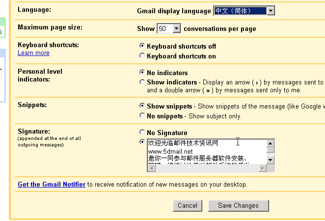Click the www.5dmail.net signature line
The height and width of the screenshot is (221, 325).
(170, 151)
